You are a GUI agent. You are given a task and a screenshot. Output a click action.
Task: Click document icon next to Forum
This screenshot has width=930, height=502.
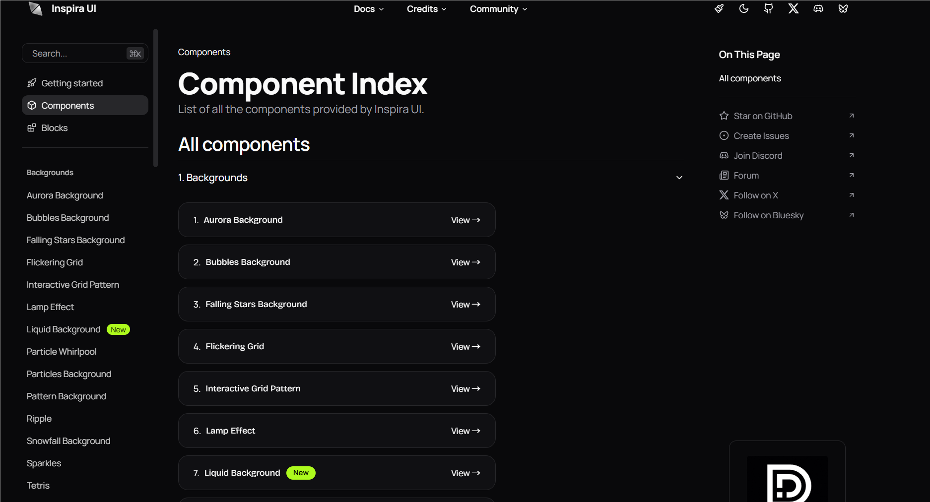(x=724, y=175)
